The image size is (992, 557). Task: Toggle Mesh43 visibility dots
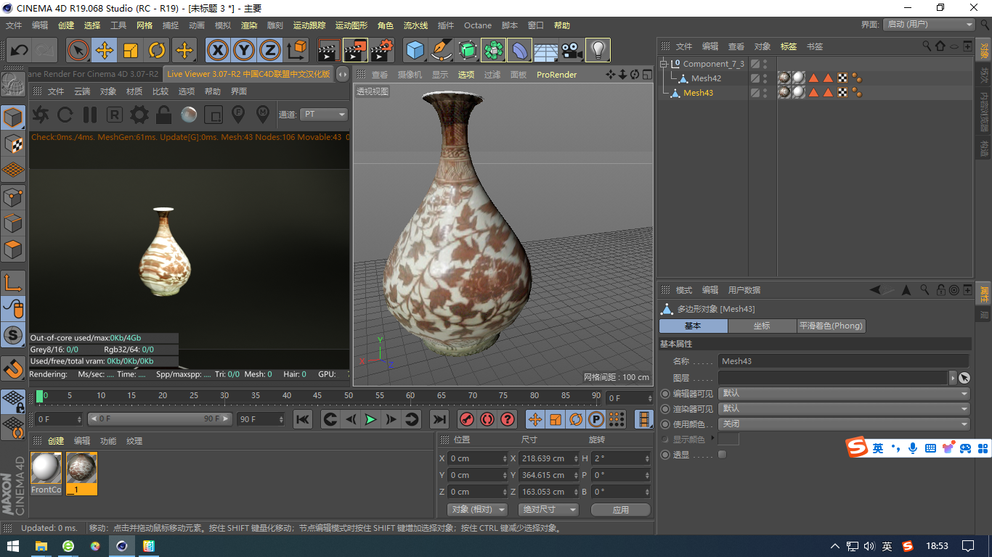(765, 93)
